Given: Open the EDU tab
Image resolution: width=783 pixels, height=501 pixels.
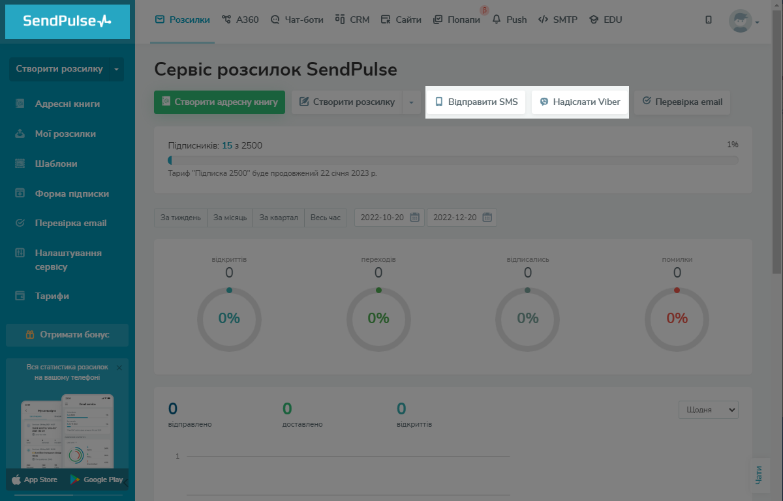Looking at the screenshot, I should point(606,20).
